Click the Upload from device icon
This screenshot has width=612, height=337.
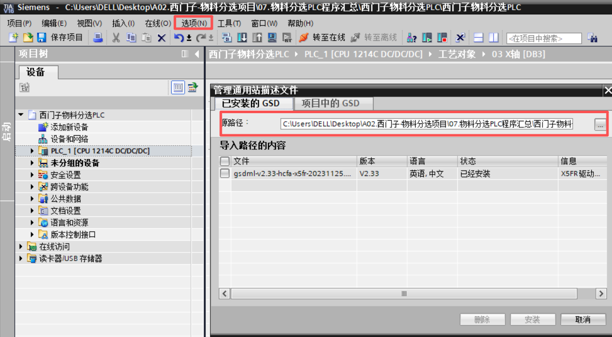[257, 38]
